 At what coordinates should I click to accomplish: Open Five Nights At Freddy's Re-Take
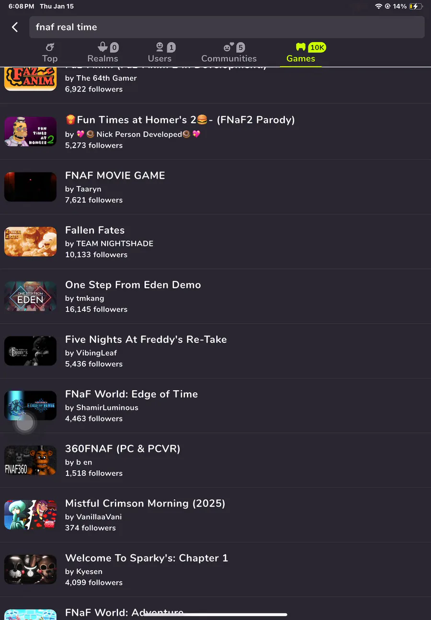(x=215, y=351)
